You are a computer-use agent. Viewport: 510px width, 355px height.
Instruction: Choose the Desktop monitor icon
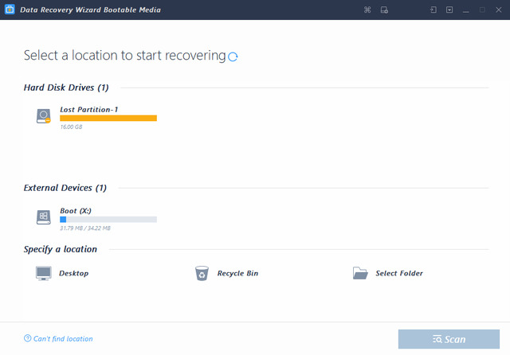43,273
